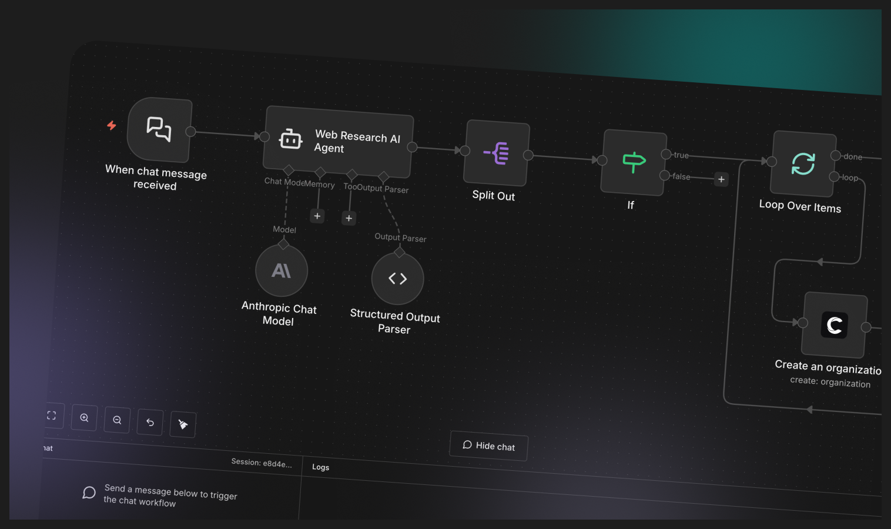Click the If node's true output port
The height and width of the screenshot is (529, 891).
[666, 154]
